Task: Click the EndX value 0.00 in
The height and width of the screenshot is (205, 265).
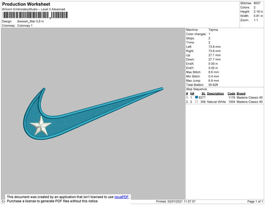Action: point(213,64)
